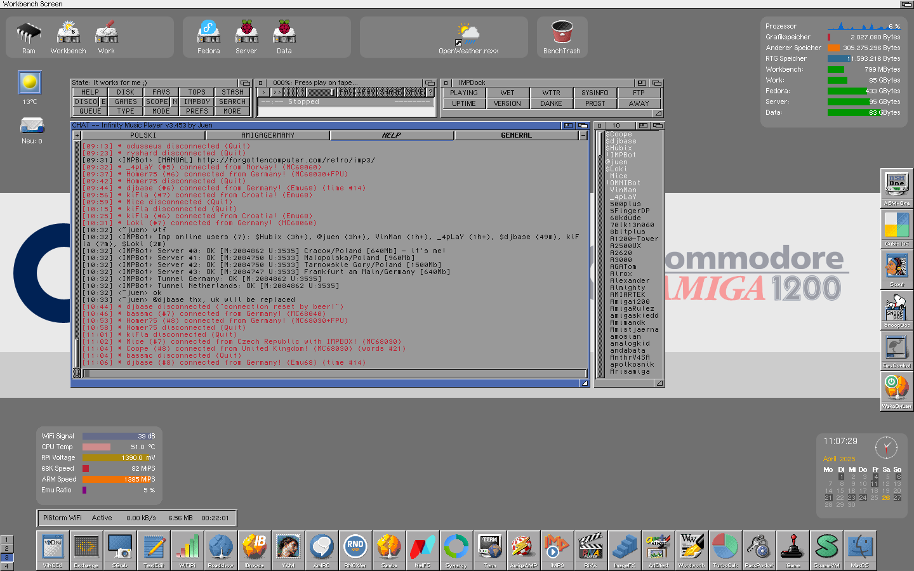914x571 pixels.
Task: Select the POLSKI chat tab
Action: click(x=143, y=136)
